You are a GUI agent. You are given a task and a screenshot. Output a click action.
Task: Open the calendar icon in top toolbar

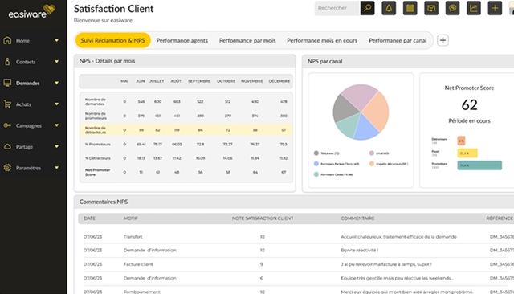point(410,8)
